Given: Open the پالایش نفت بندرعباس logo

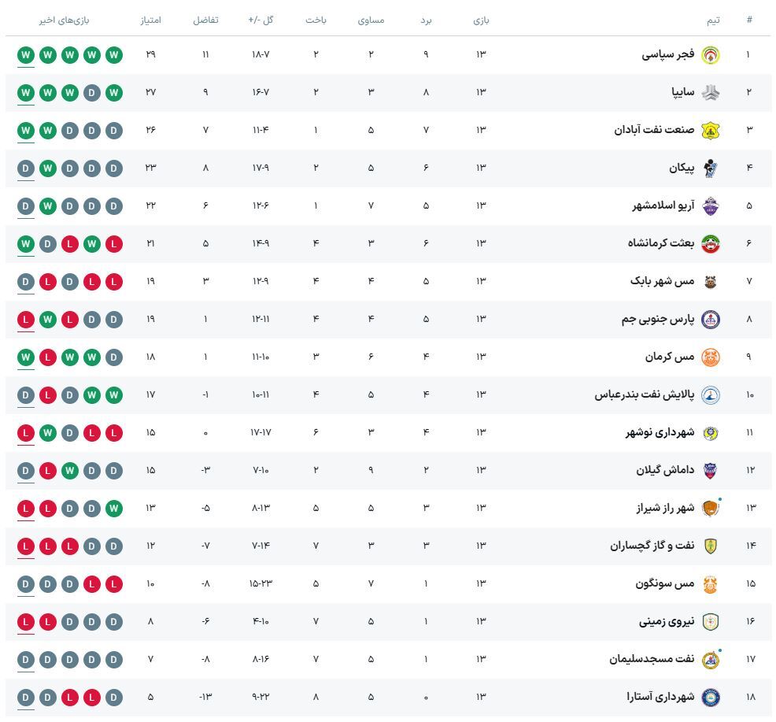Looking at the screenshot, I should click(710, 394).
